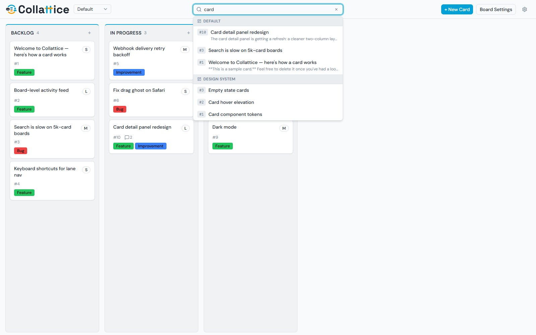Screen dimensions: 536x335
Task: Click the Improvement tag on Card detail panel card
Action: [x=151, y=146]
